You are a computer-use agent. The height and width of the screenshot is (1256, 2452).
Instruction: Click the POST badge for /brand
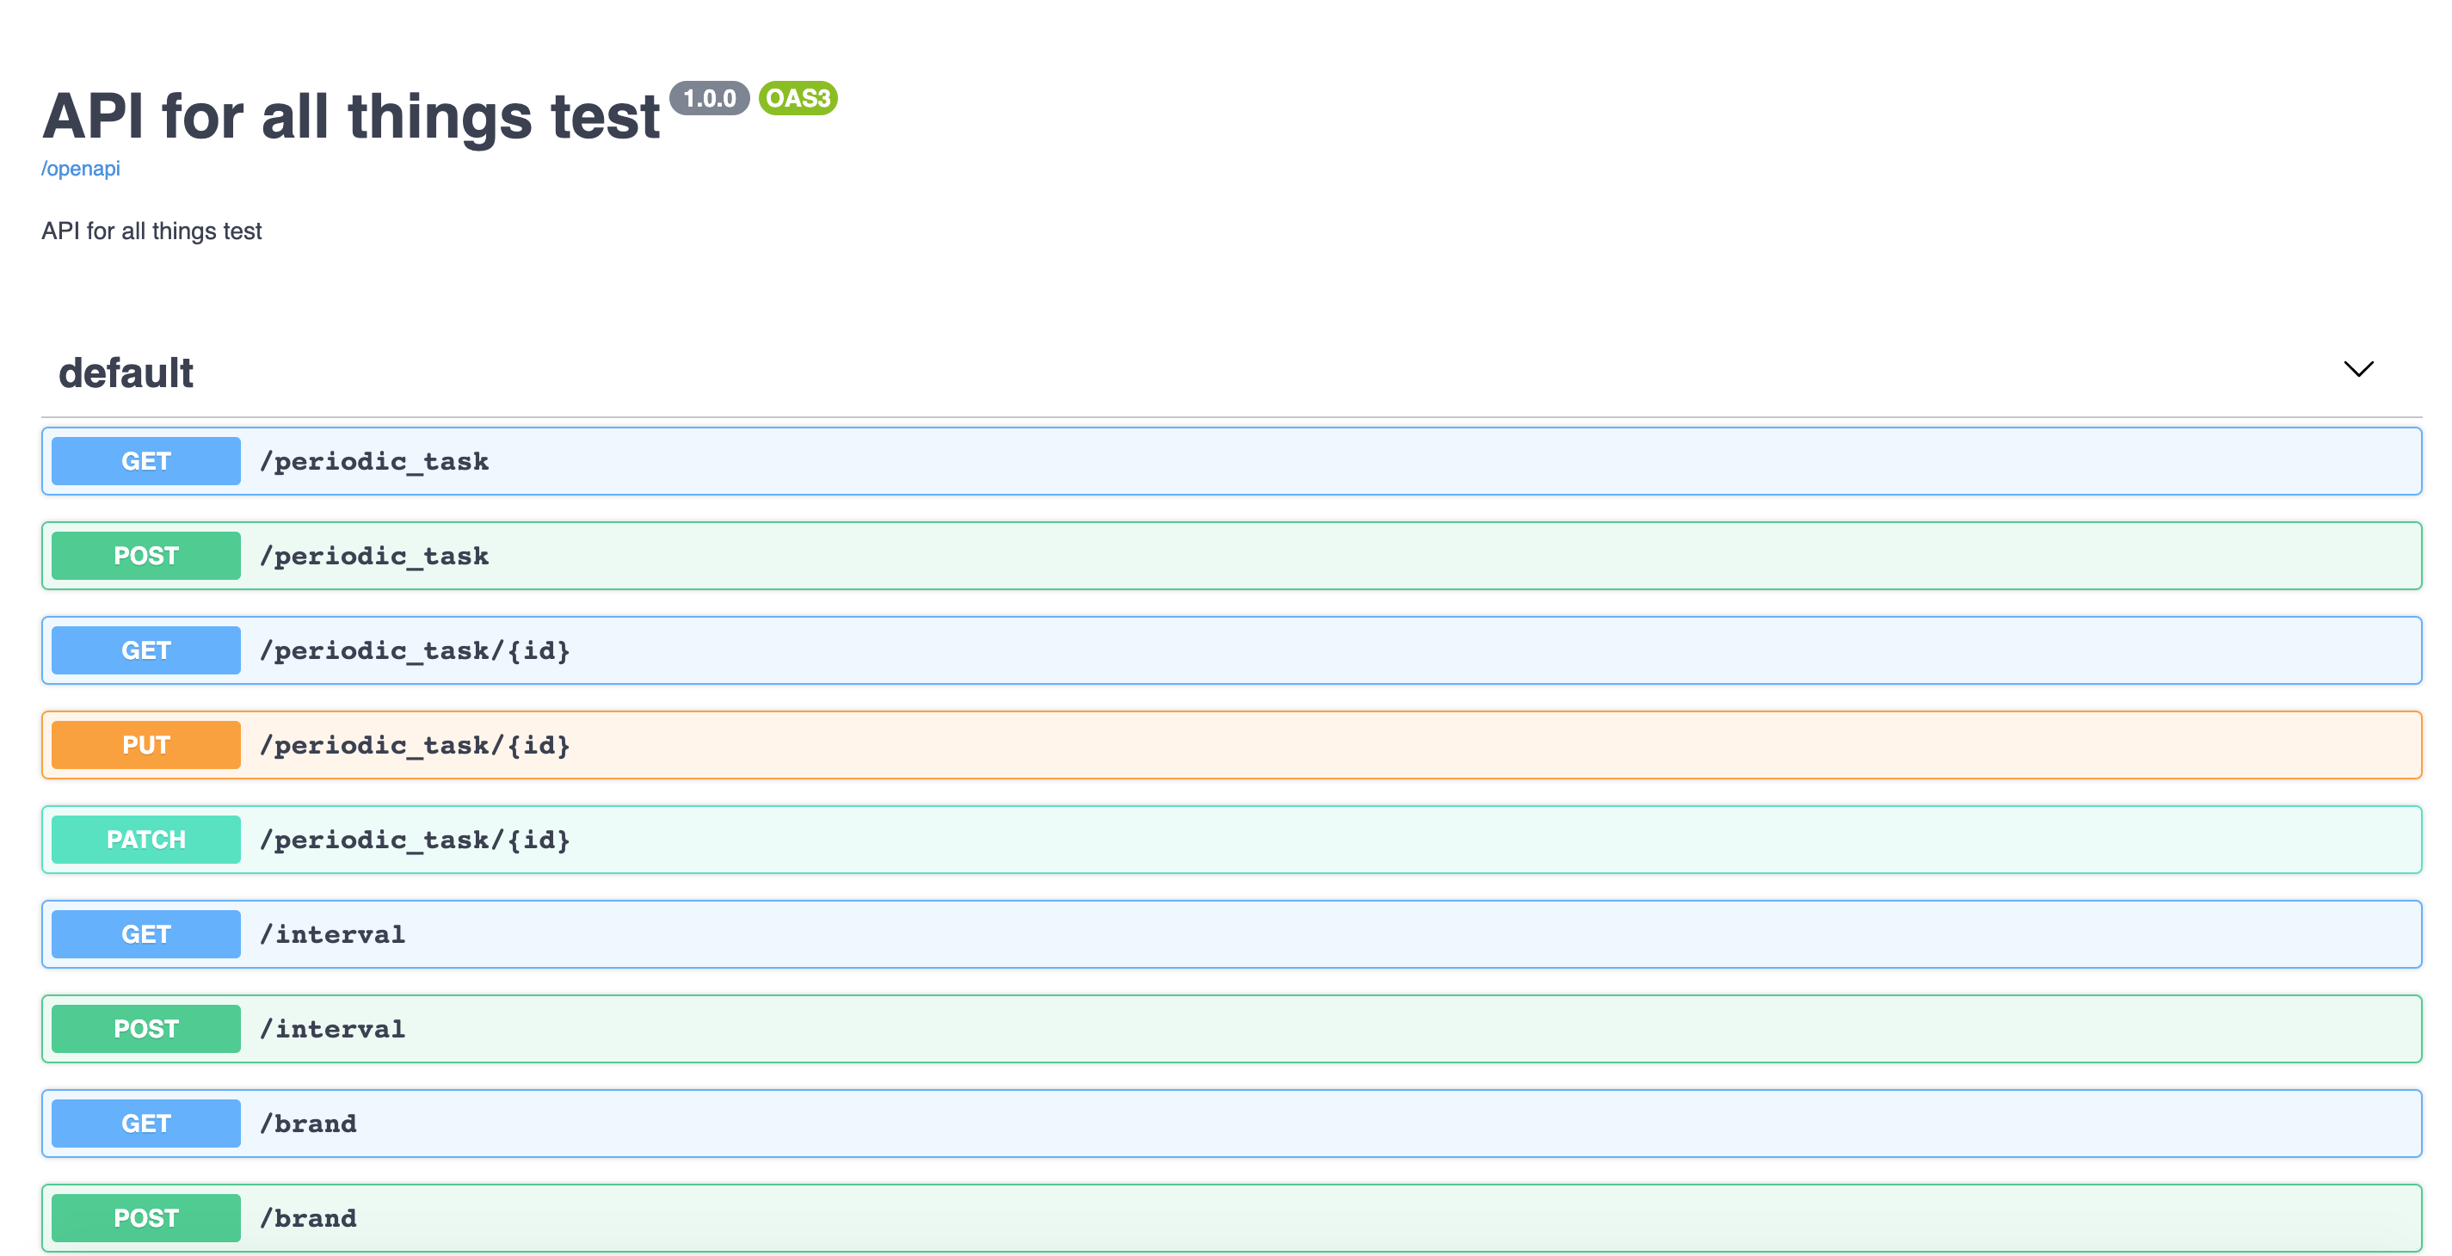(145, 1218)
